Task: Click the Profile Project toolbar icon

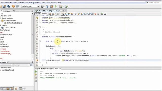Action: [x=66, y=6]
